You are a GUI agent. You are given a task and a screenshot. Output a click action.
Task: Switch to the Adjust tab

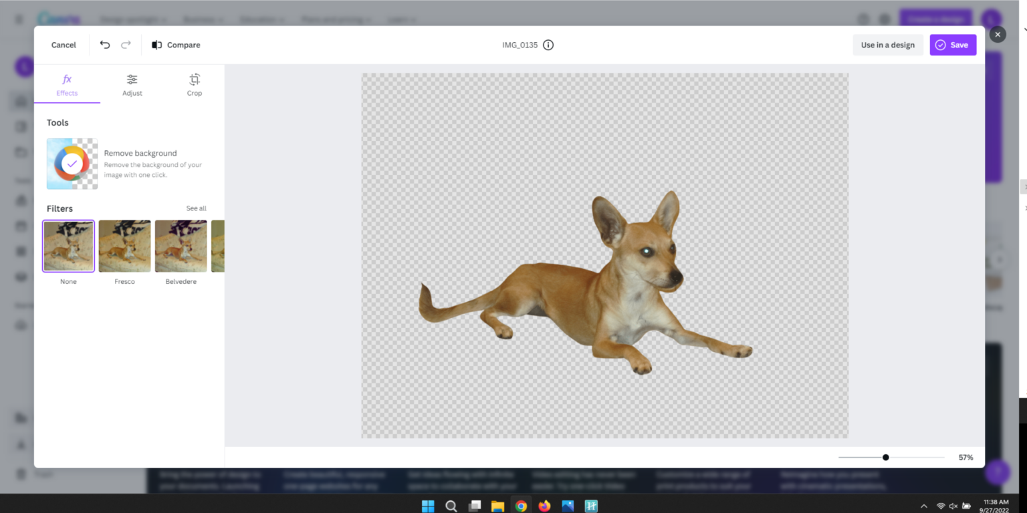pos(132,85)
